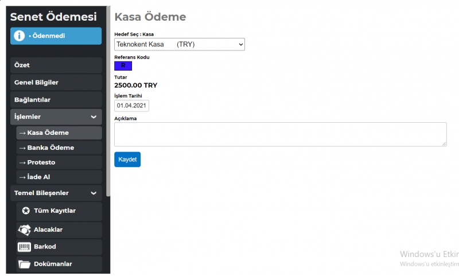Select the Banka Ödeme operation

point(59,148)
